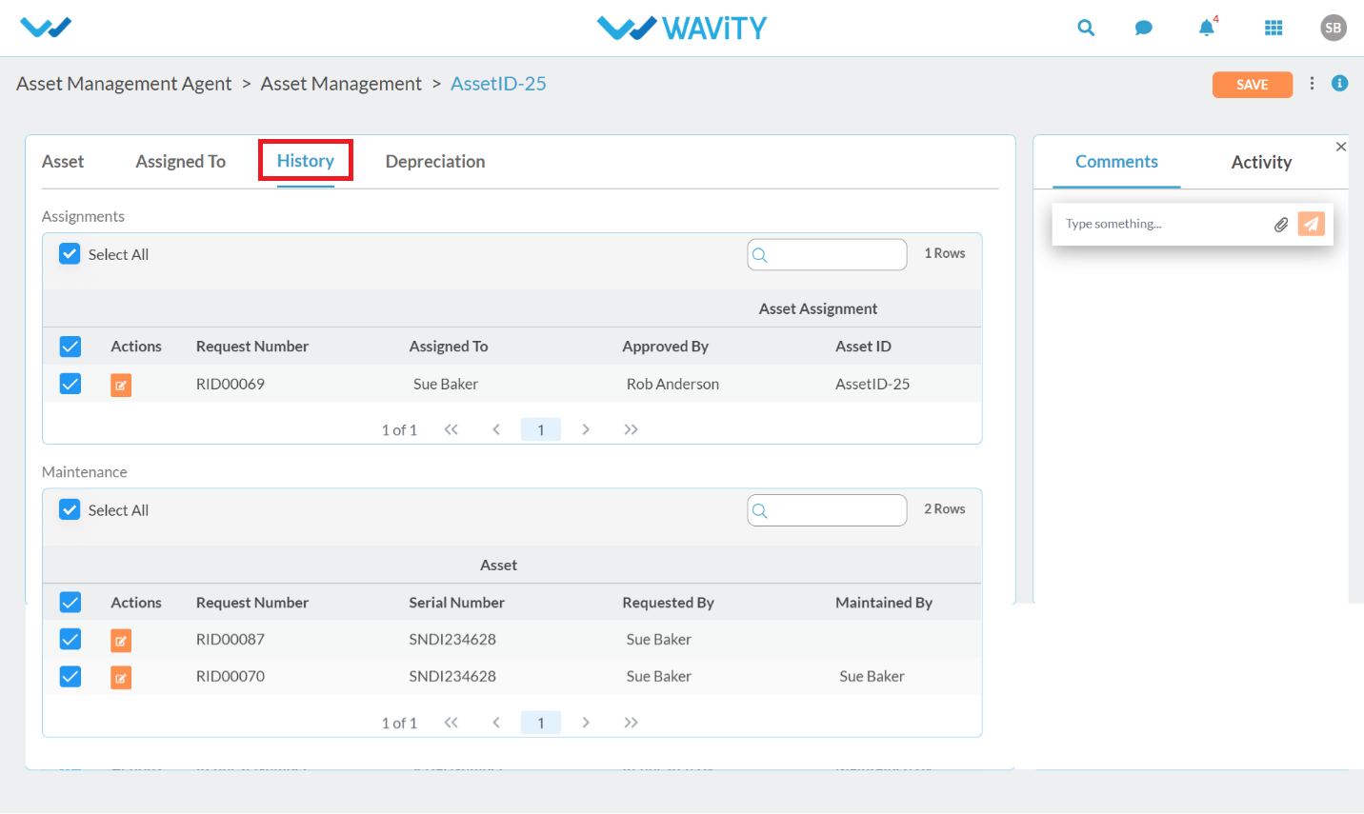Click the Maintained By column header

884,603
